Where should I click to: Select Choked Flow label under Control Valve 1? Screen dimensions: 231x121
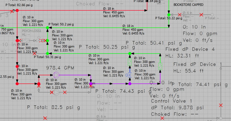[x=175, y=114]
